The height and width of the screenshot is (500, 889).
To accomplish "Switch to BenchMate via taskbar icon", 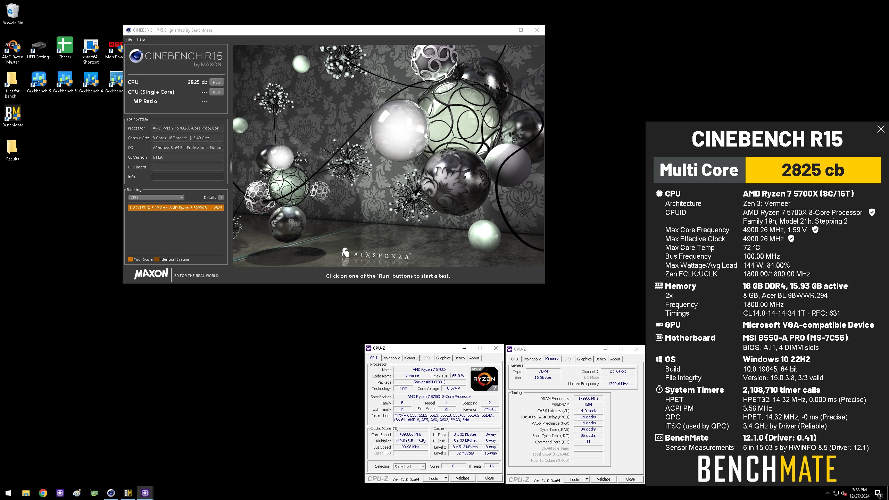I will (x=128, y=493).
